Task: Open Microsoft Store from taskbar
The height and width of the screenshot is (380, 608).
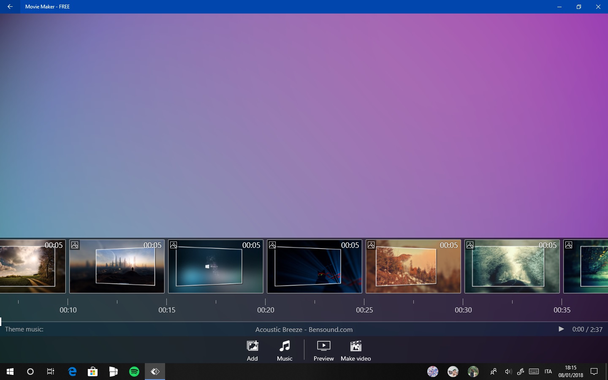Action: click(x=92, y=372)
